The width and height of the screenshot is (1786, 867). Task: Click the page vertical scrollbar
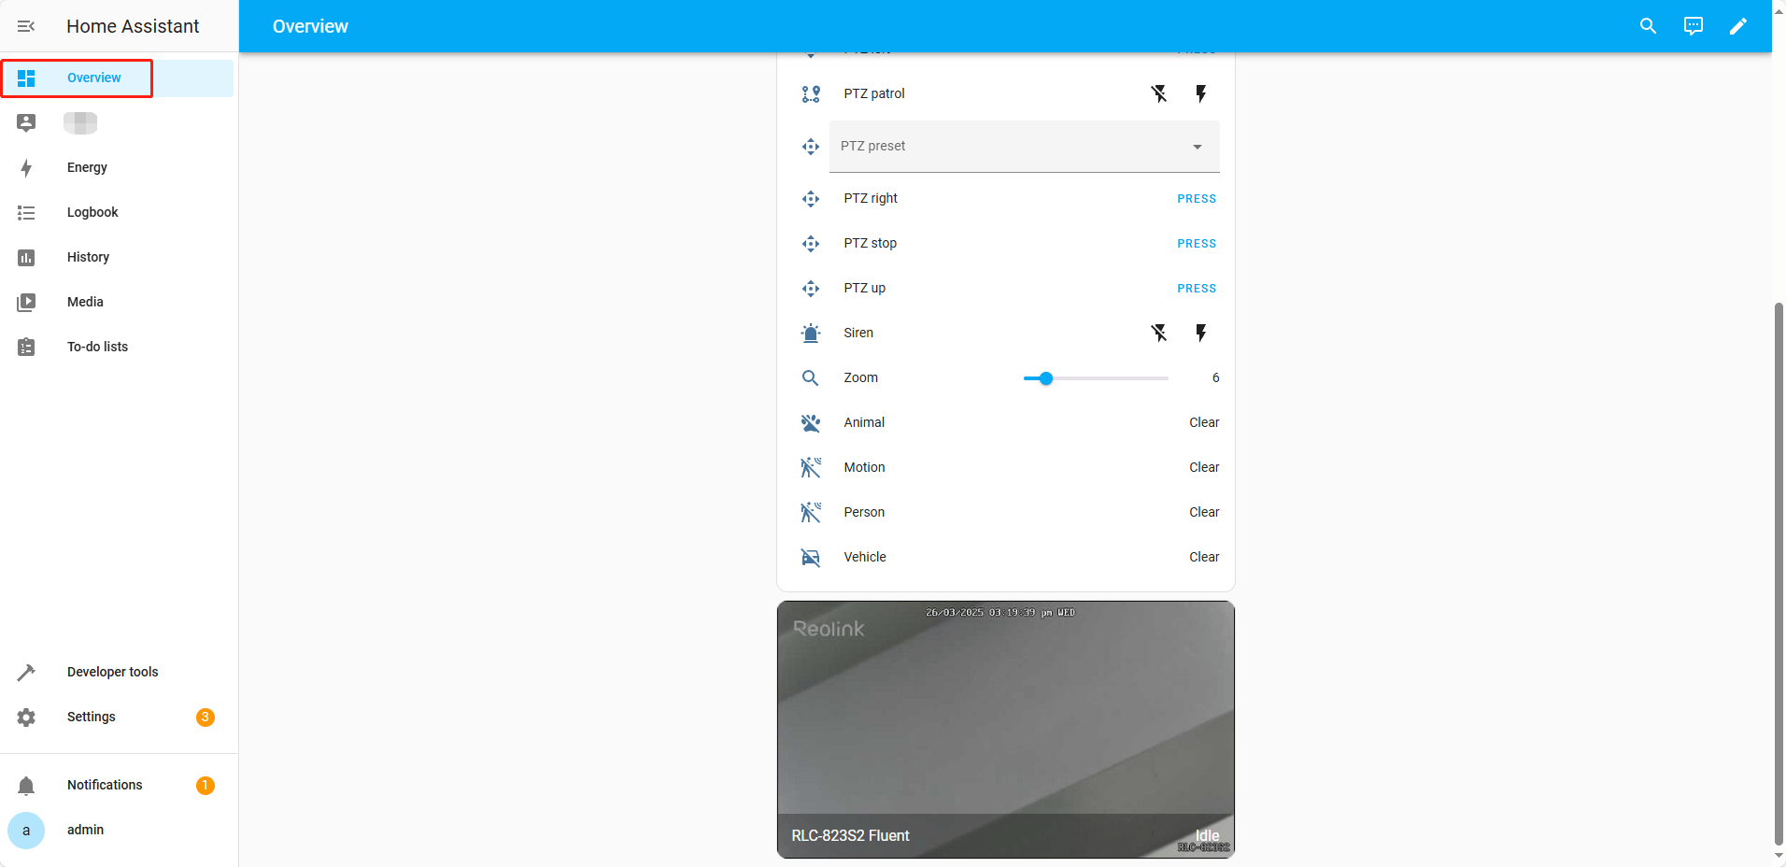(1779, 573)
